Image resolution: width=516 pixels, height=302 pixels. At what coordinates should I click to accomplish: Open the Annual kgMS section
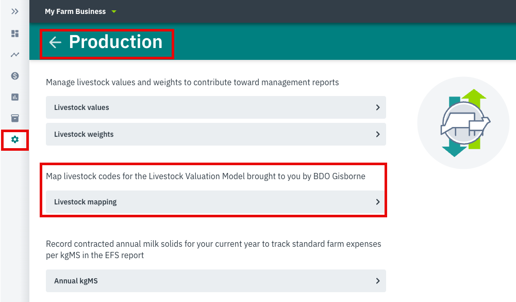tap(215, 281)
